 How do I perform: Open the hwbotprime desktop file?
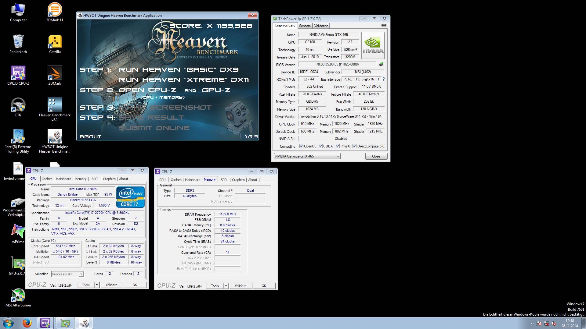(x=15, y=172)
